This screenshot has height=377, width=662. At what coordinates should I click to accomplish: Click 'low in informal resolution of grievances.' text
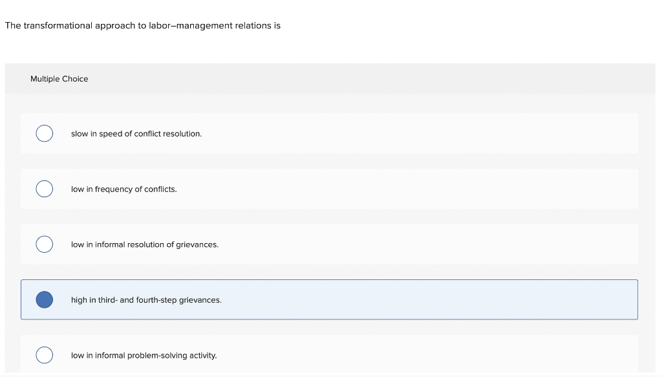[145, 245]
